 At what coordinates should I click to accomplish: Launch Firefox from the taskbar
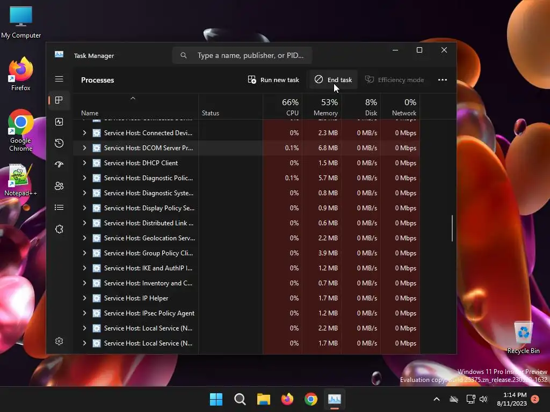(x=287, y=399)
